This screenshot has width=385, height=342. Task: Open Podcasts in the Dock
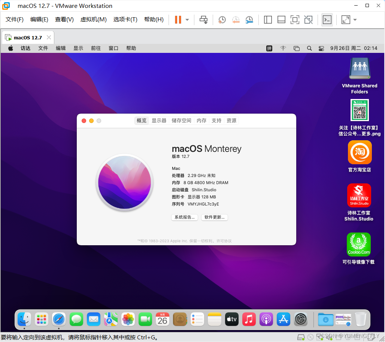tap(266, 319)
